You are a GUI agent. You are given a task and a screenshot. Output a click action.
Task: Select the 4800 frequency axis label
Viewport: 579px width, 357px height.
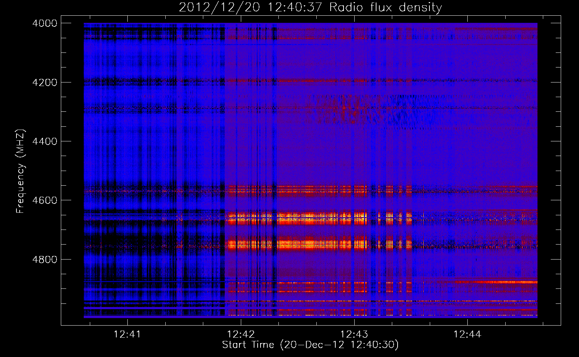(45, 260)
